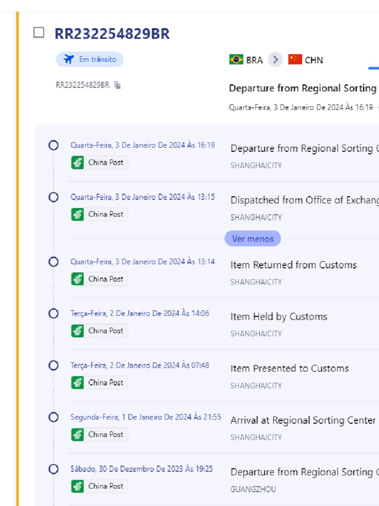
Task: Click China Post logo on 16:19 event
Action: 77,163
